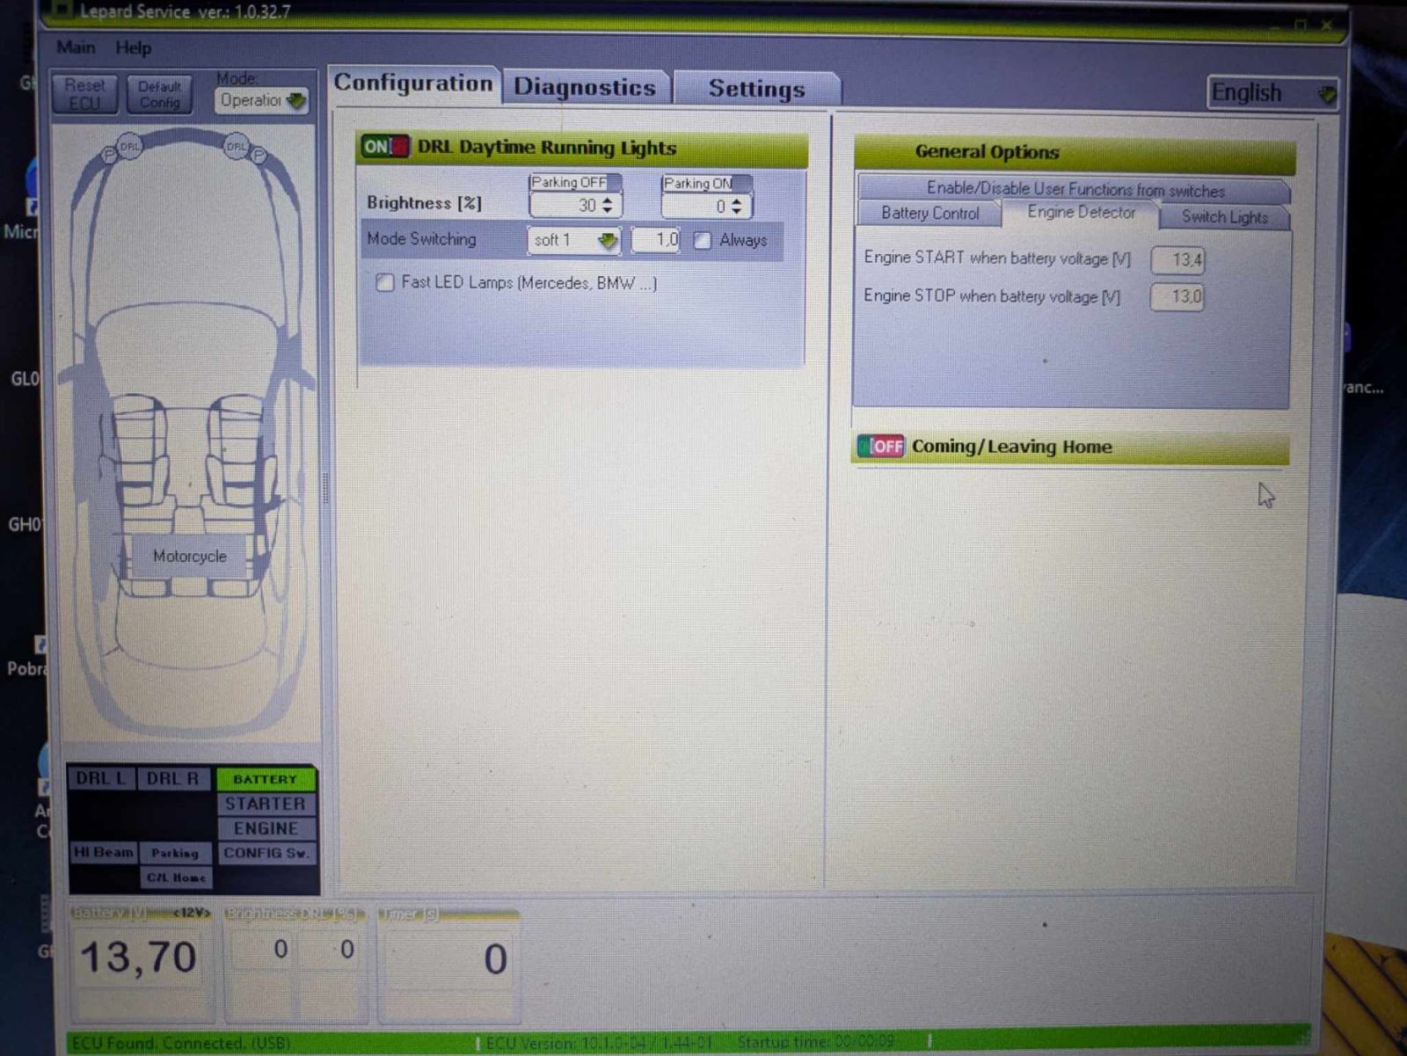Open the Help menu
The image size is (1407, 1056).
[x=134, y=48]
